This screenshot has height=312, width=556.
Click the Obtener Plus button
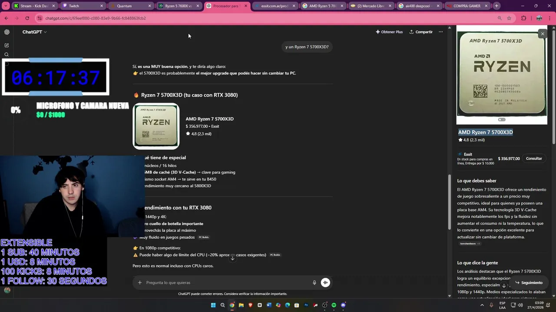click(389, 32)
